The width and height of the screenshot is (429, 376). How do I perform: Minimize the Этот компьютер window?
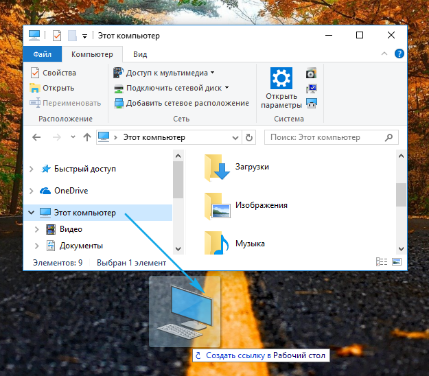click(x=329, y=35)
